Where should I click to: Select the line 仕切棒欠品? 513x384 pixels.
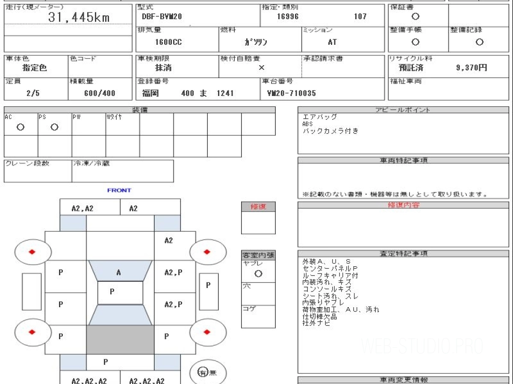320,316
